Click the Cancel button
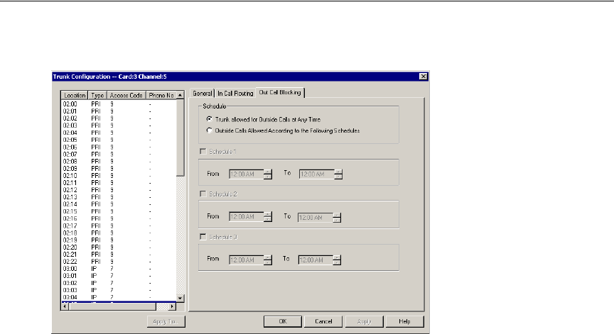This screenshot has height=334, width=614. [323, 321]
